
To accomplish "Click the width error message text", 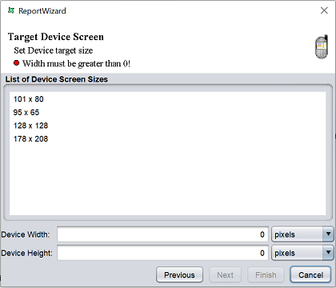I will click(x=76, y=64).
